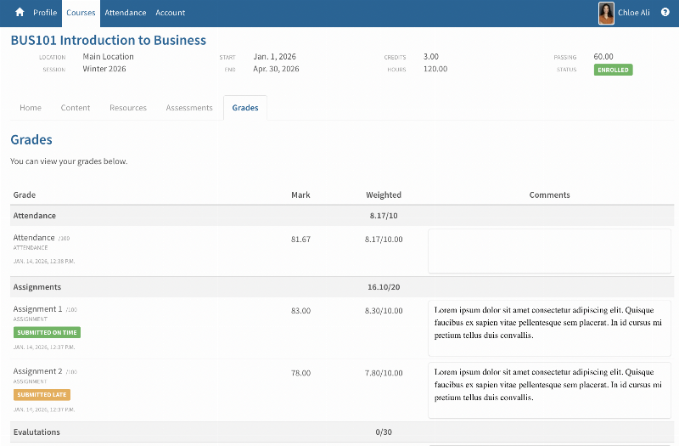Select the Grades tab
This screenshot has width=679, height=446.
(245, 108)
